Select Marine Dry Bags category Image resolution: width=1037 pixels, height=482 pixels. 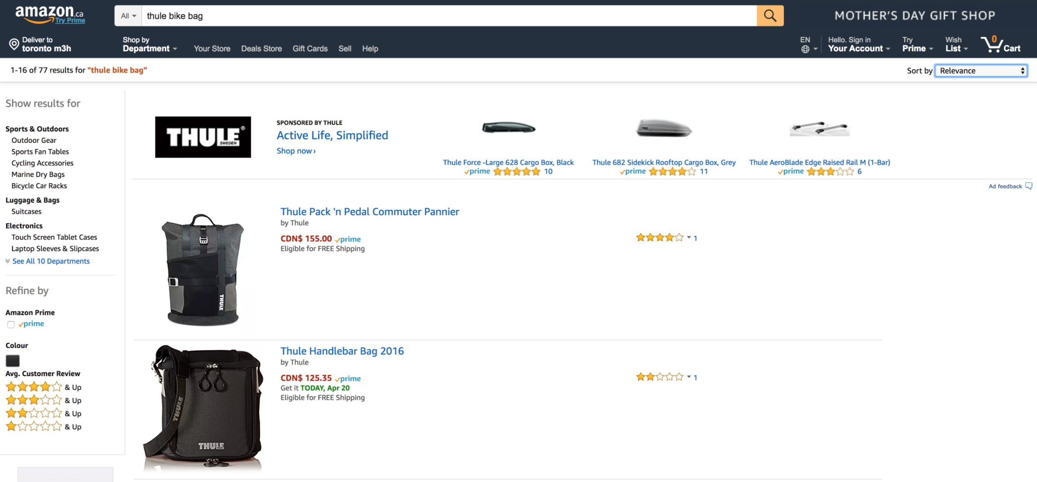[x=38, y=174]
